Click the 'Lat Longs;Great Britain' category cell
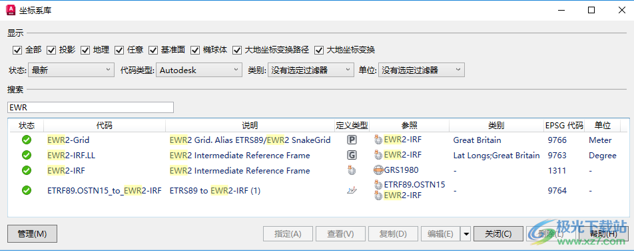Image resolution: width=634 pixels, height=252 pixels. point(497,156)
